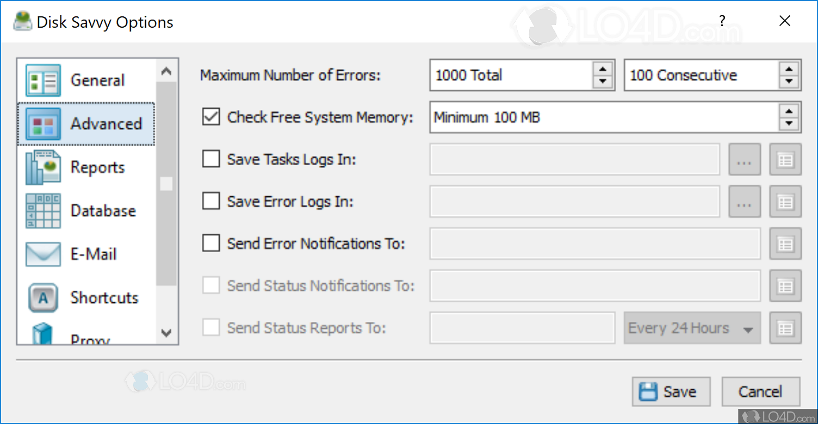Click list icon beside Send Status Notifications To
The width and height of the screenshot is (818, 424).
[x=785, y=286]
